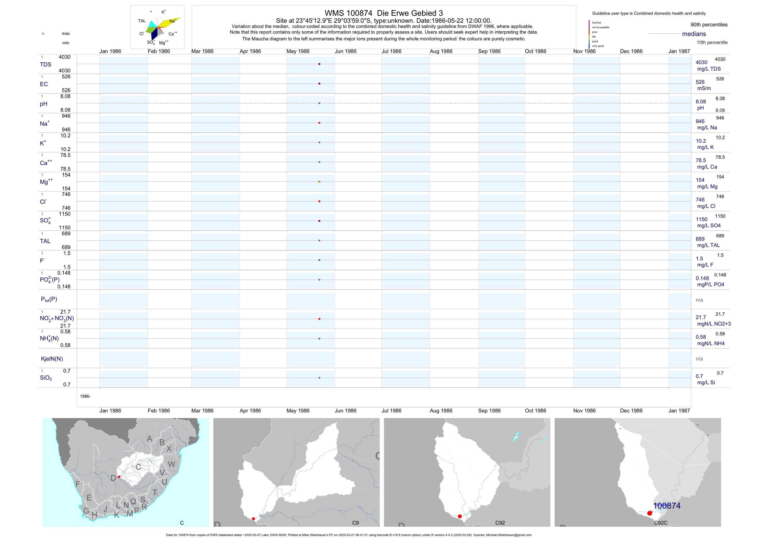Click the purple TDS data point marker

point(319,64)
